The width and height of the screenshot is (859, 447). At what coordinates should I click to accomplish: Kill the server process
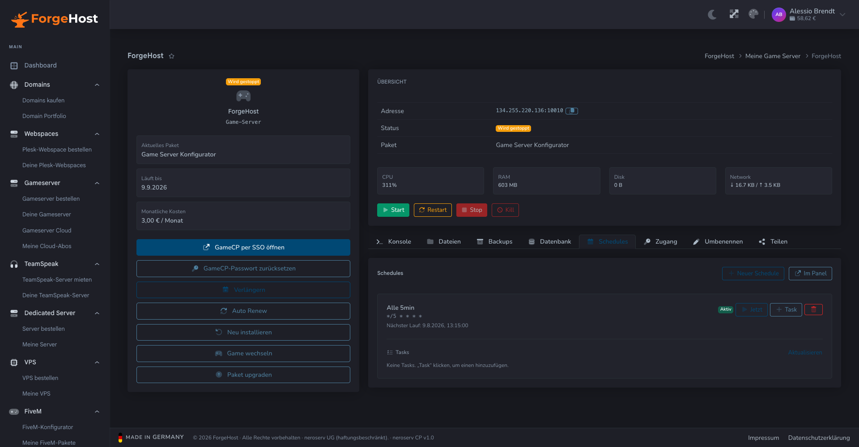click(x=505, y=210)
